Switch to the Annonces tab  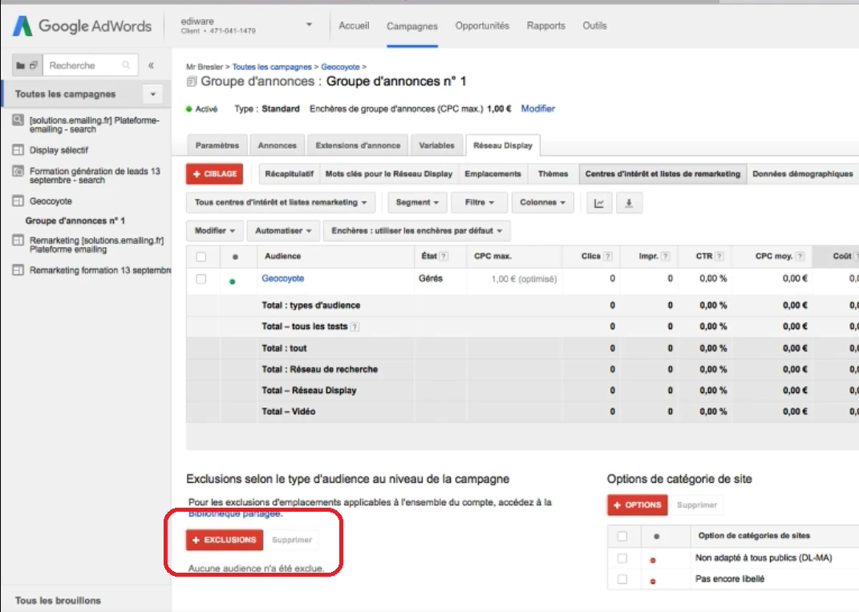[277, 146]
